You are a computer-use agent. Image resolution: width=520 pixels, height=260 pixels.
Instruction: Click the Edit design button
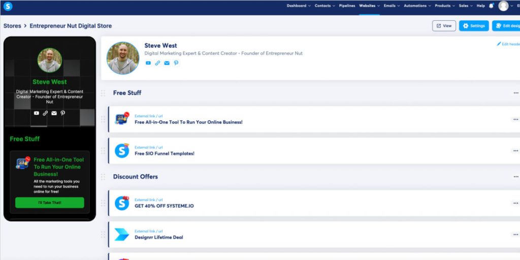[506, 26]
